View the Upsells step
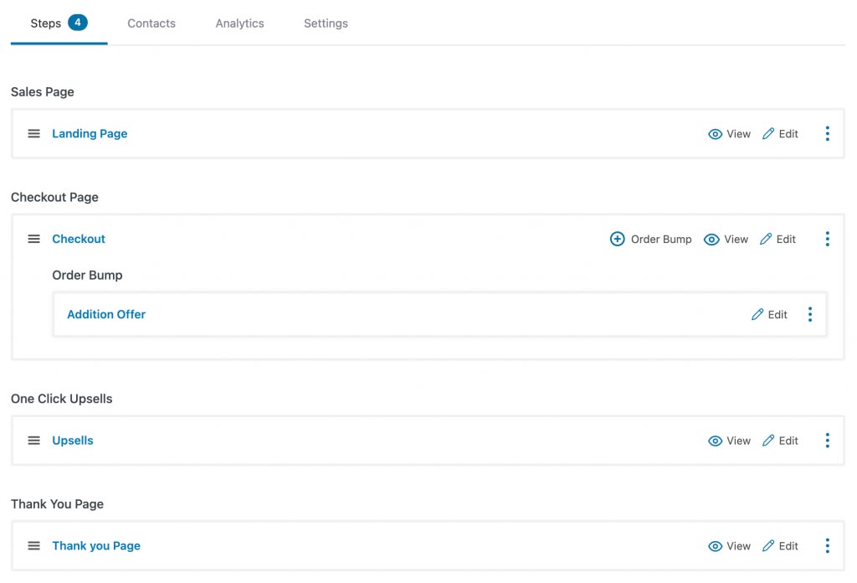The width and height of the screenshot is (857, 583). [x=729, y=441]
